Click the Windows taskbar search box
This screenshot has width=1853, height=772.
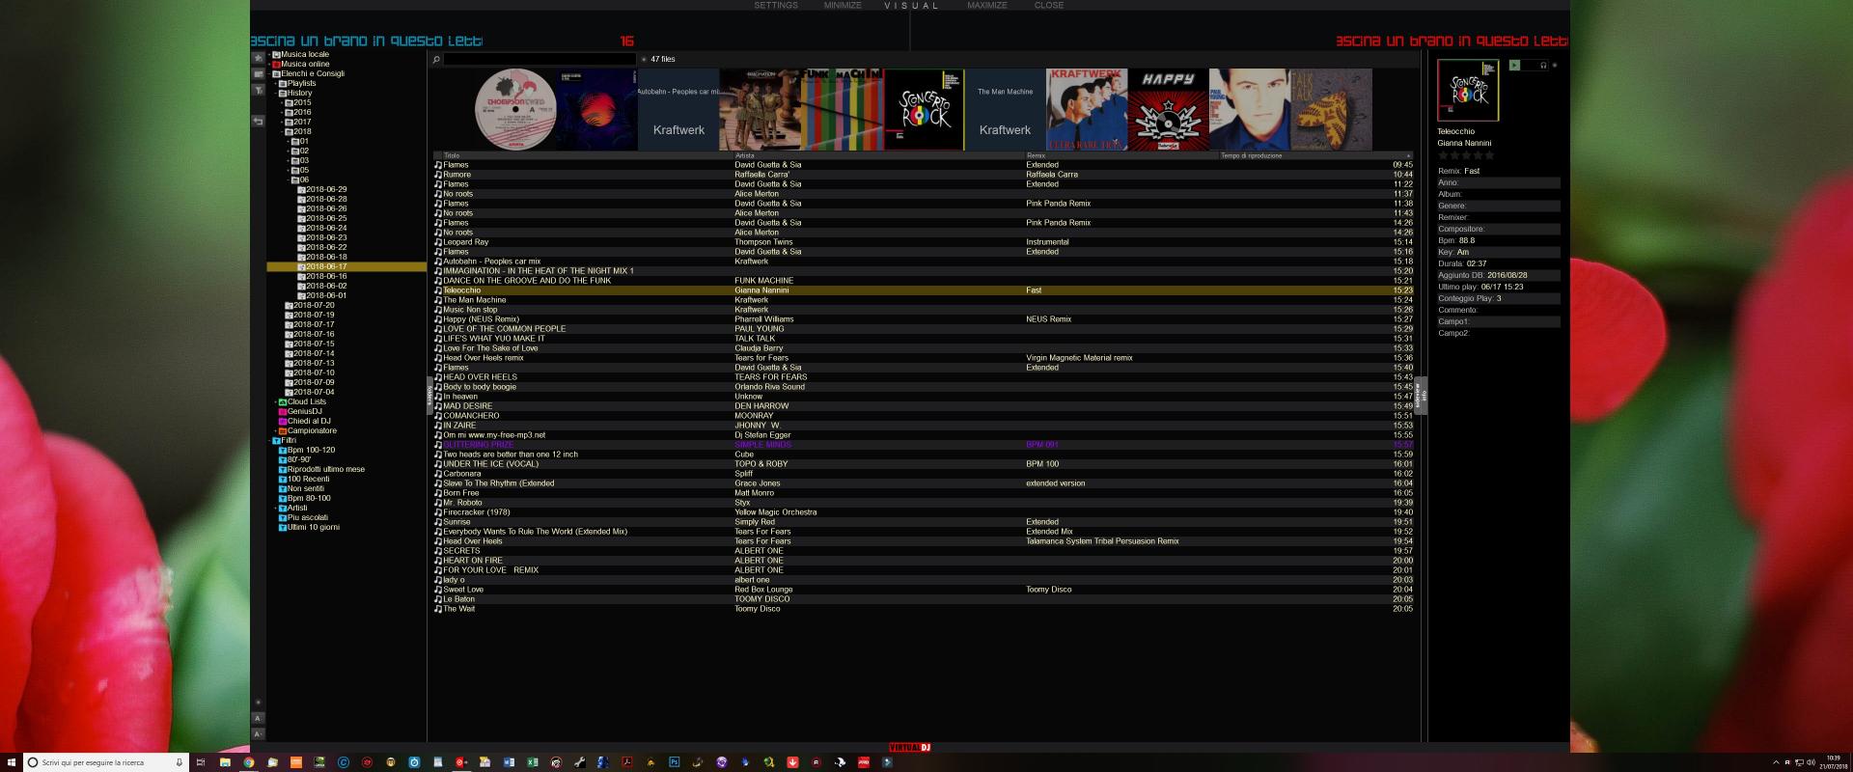(104, 762)
